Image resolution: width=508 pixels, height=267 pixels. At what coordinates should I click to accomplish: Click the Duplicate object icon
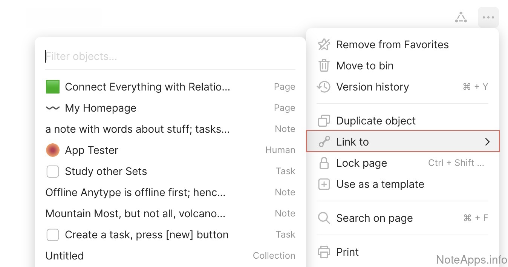[x=324, y=121]
